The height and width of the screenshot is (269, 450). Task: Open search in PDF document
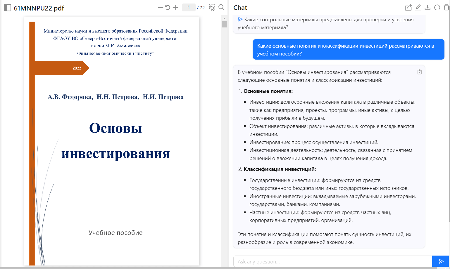coord(221,8)
